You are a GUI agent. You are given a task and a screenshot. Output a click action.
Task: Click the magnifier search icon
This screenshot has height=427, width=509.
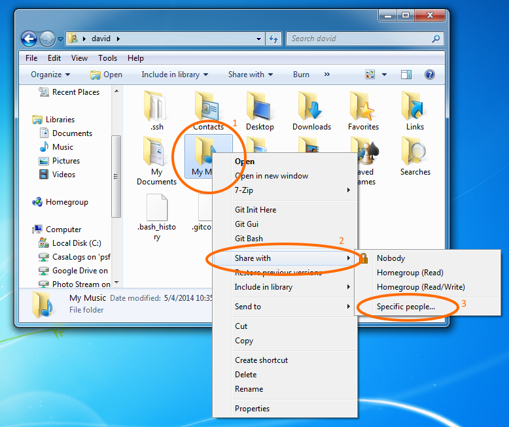(x=436, y=39)
